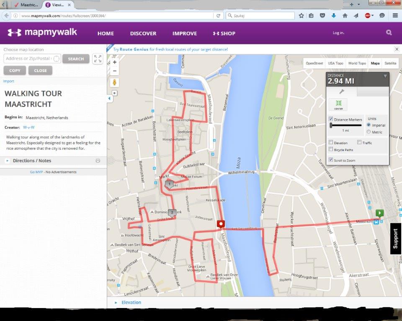The image size is (402, 321).
Task: Click the COPY button
Action: coord(15,70)
